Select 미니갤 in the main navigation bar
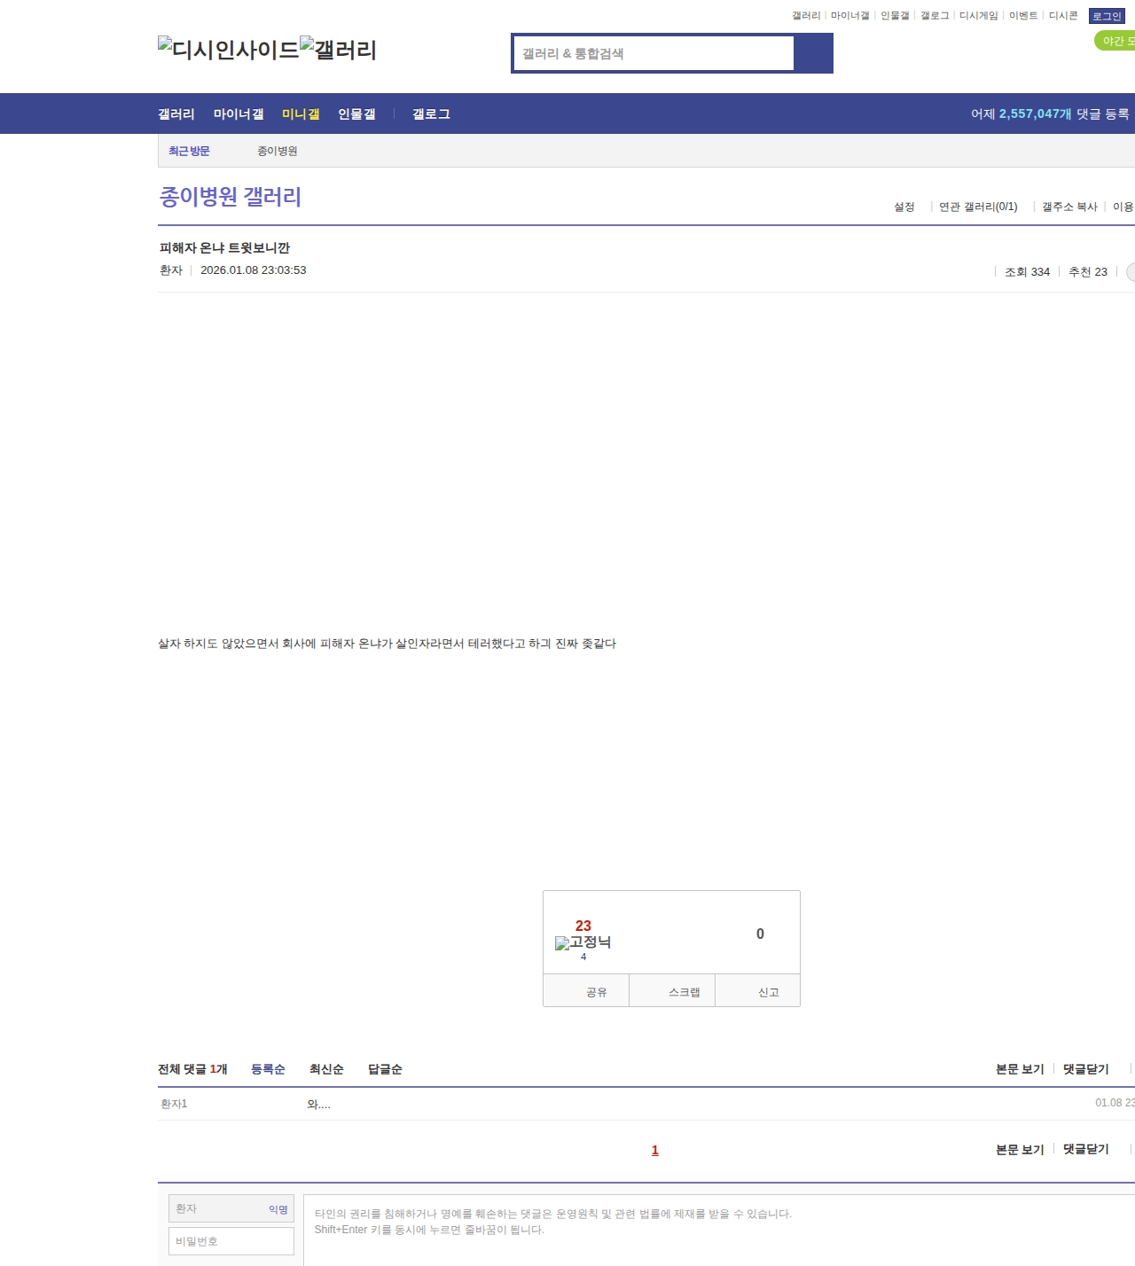This screenshot has height=1266, width=1135. [x=301, y=114]
